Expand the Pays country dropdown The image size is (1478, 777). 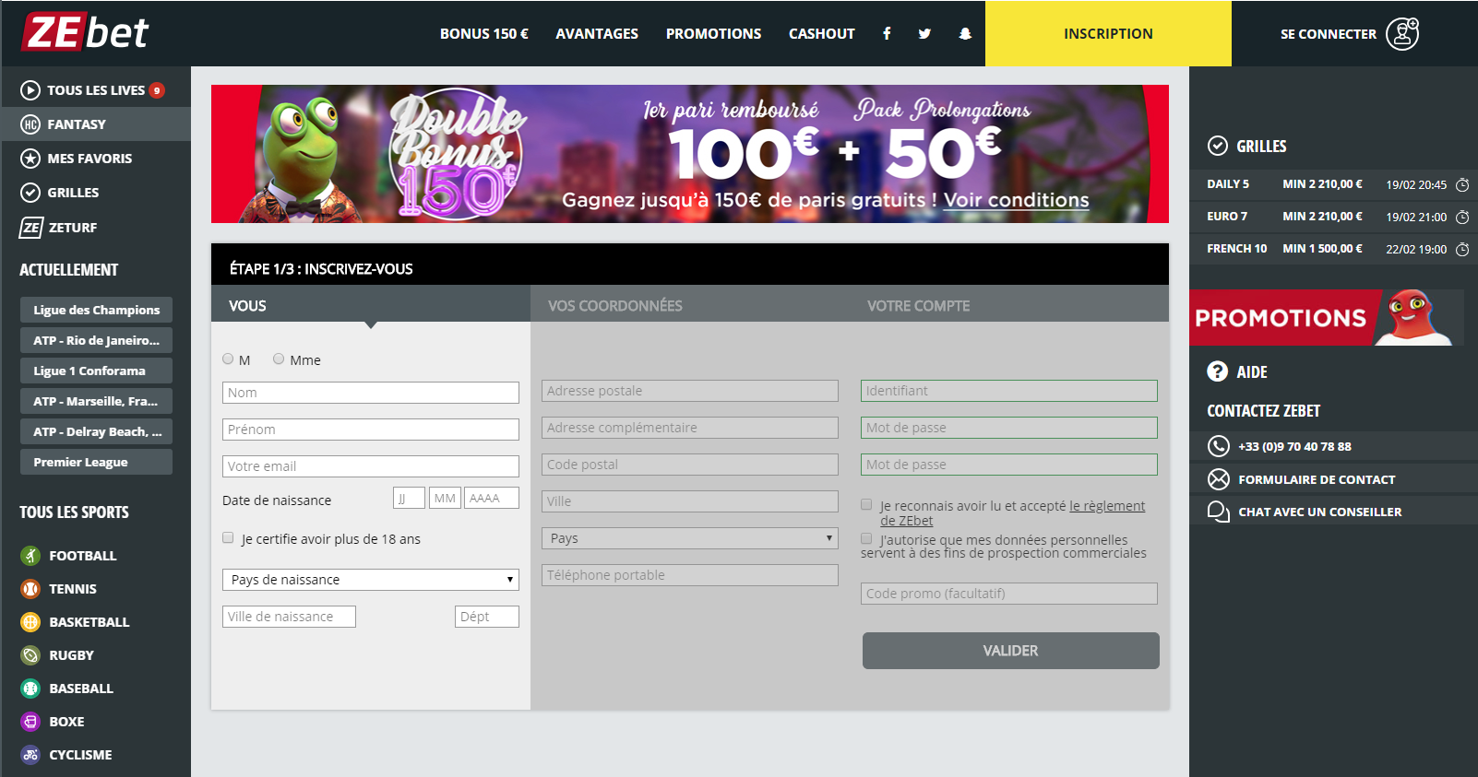(x=689, y=538)
